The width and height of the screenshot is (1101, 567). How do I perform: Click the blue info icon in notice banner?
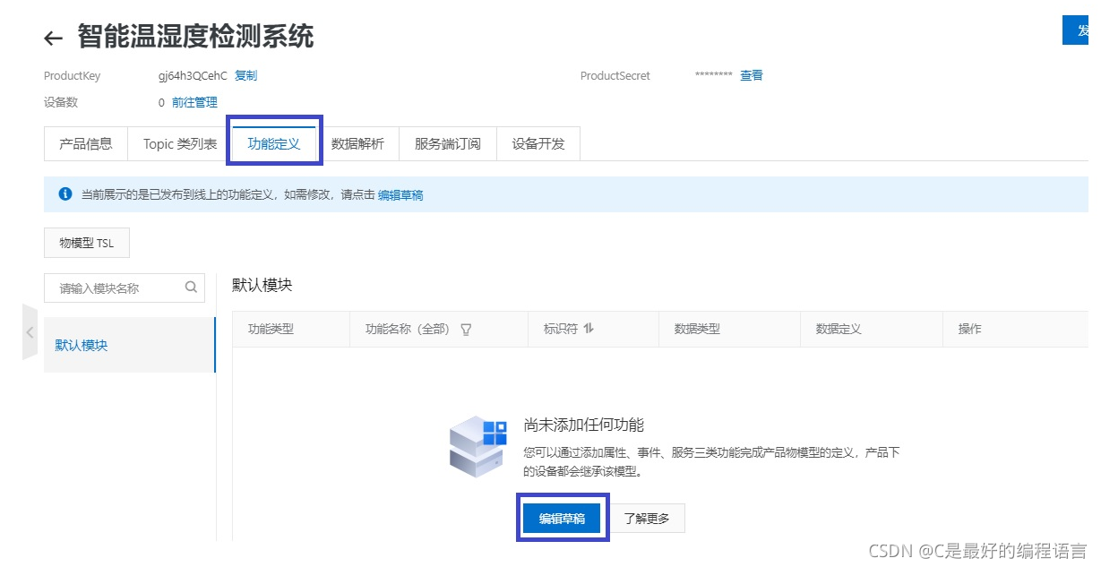tap(65, 194)
